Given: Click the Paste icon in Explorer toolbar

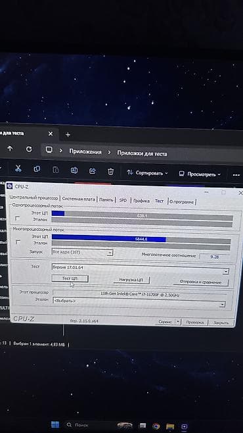Looking at the screenshot, I should tap(55, 170).
